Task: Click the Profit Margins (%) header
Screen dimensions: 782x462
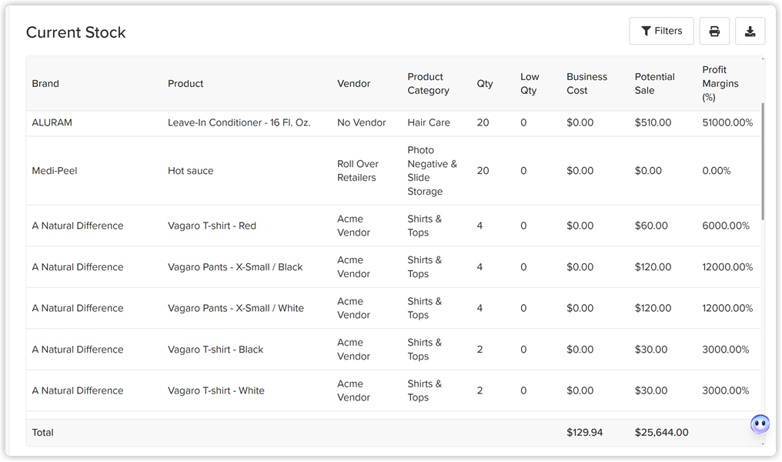Action: tap(720, 83)
